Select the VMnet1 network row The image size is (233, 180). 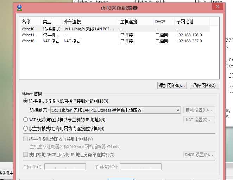pyautogui.click(x=115, y=35)
